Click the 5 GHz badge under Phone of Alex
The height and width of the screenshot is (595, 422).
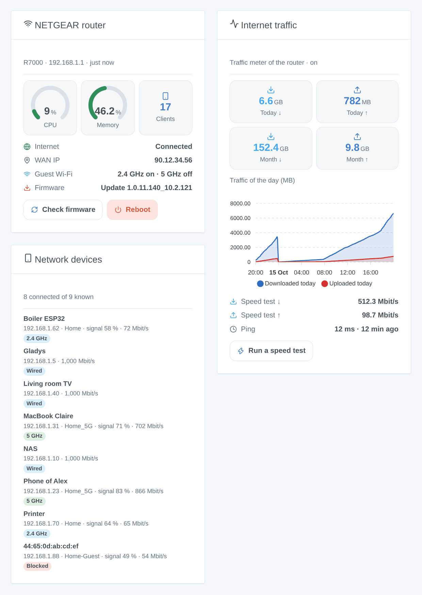click(x=34, y=501)
